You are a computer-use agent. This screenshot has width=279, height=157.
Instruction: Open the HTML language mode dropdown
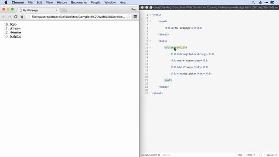[x=251, y=155]
